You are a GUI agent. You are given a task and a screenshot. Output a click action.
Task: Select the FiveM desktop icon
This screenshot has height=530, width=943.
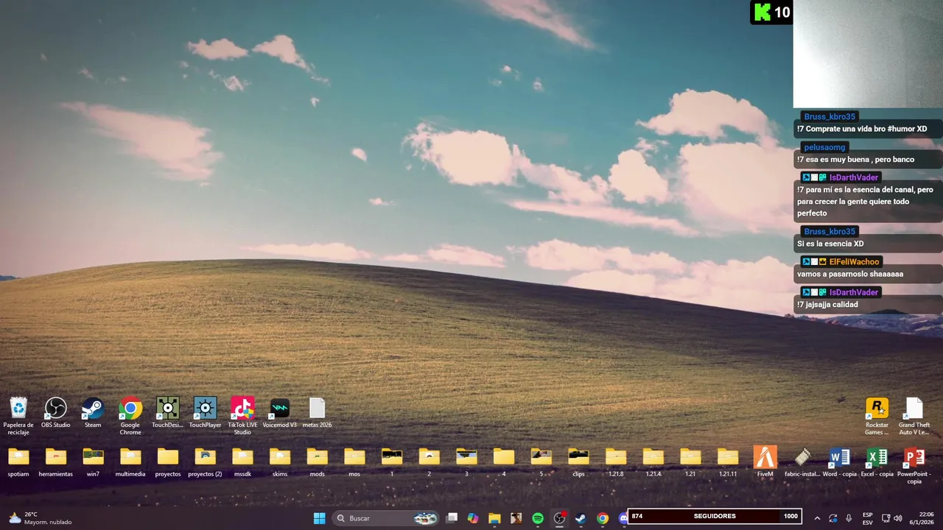(x=765, y=462)
